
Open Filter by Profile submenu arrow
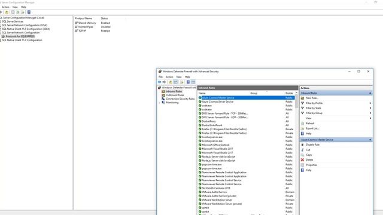click(x=370, y=103)
